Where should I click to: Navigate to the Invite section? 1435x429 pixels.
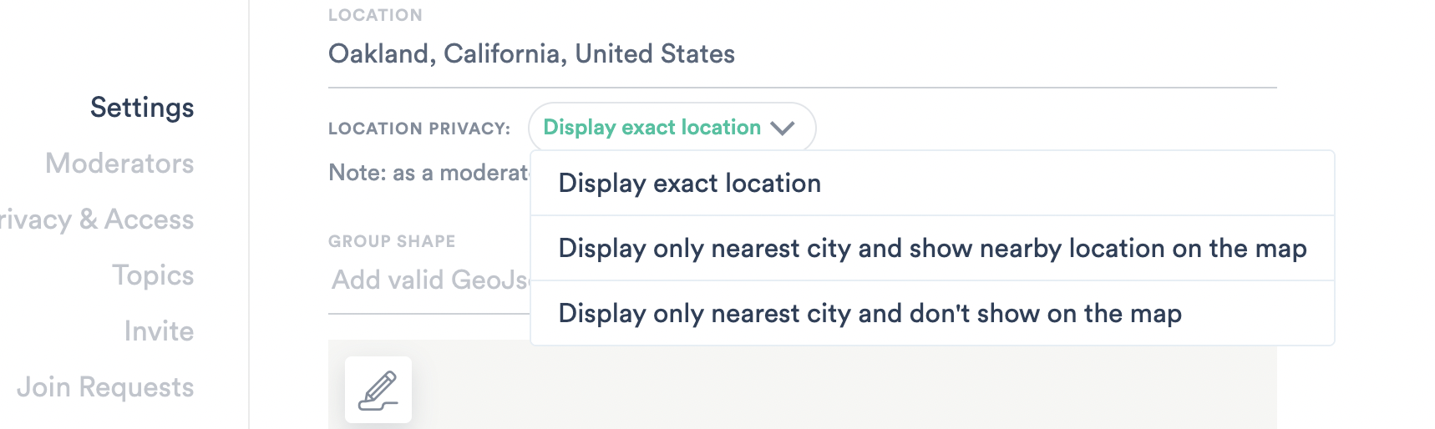[x=159, y=331]
